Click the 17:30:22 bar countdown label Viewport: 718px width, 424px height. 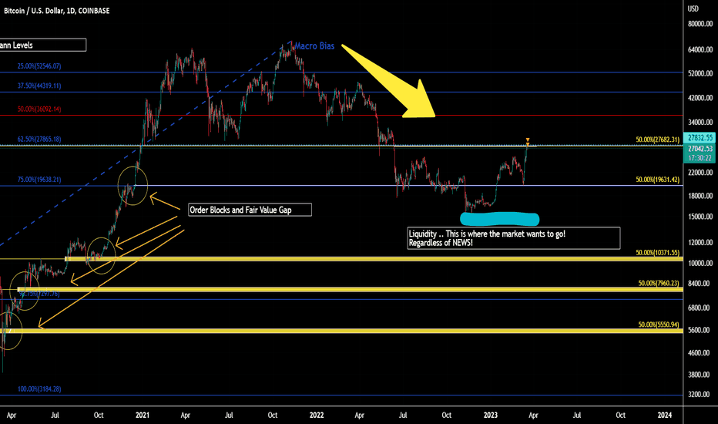(700, 158)
